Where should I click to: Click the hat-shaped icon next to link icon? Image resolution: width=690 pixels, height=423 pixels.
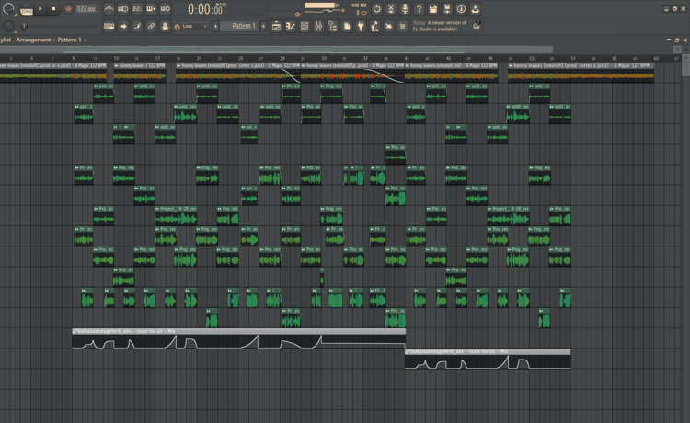pos(165,27)
